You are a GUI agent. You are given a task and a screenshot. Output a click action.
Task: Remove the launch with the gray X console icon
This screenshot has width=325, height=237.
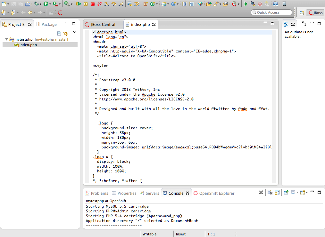tap(261, 193)
